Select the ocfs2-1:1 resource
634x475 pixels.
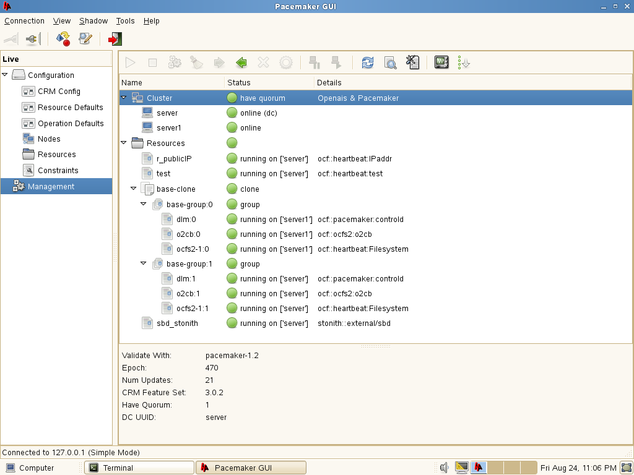click(x=376, y=309)
